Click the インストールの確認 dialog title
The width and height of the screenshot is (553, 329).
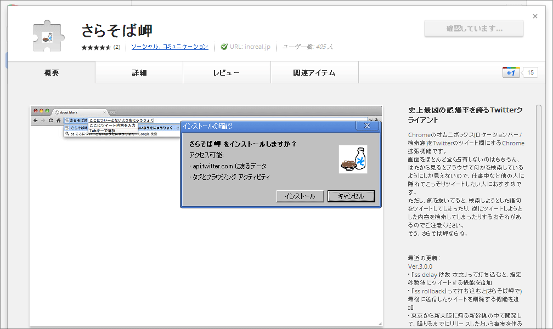(x=207, y=126)
